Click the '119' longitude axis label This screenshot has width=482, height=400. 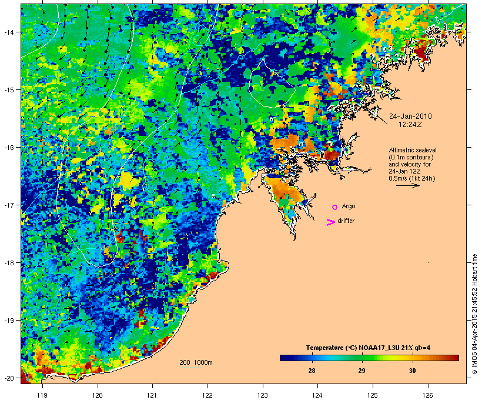(x=42, y=395)
